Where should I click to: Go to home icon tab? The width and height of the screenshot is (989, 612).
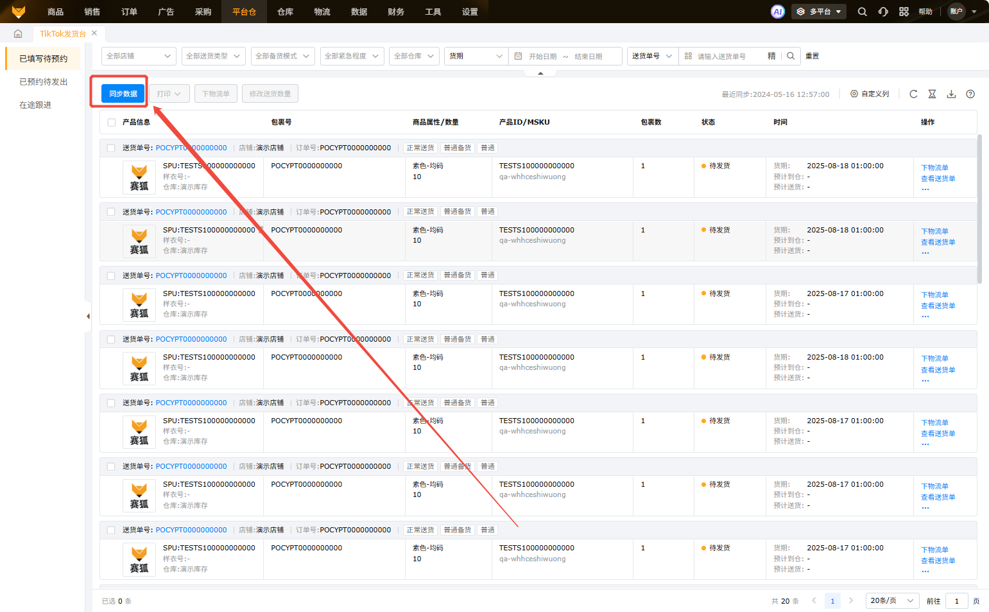(18, 33)
